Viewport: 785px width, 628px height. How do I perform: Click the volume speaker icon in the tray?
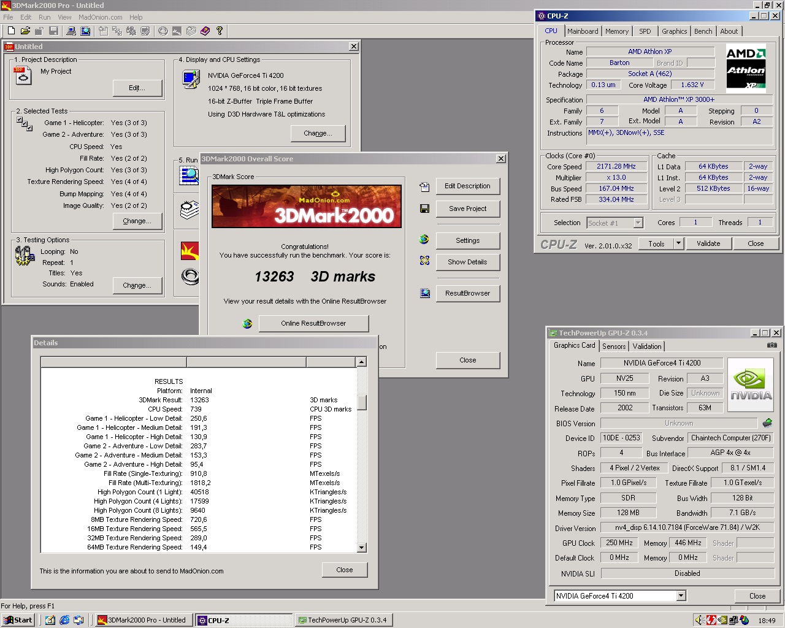tap(699, 619)
